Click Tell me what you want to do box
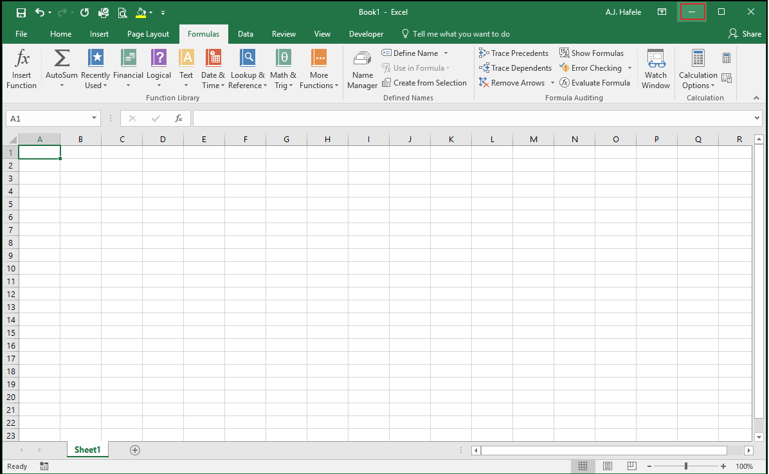Screen dimensions: 769x474 456,34
